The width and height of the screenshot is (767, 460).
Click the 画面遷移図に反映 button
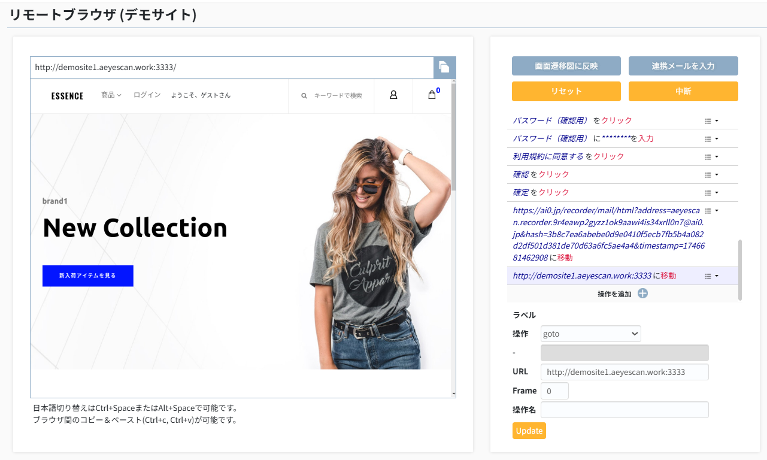(x=566, y=66)
